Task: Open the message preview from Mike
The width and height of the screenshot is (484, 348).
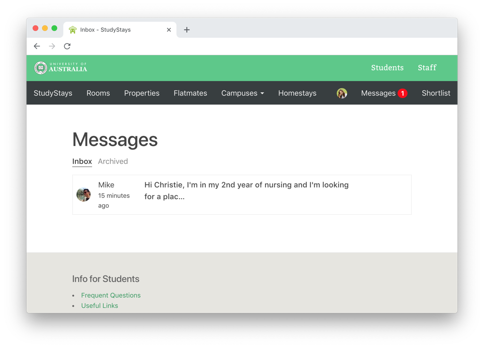Action: point(246,191)
